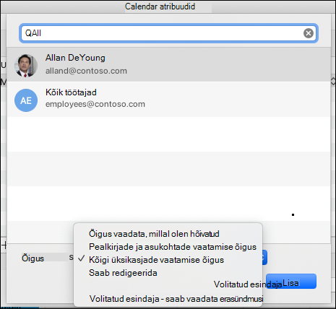Screen dimensions: 336x309
Task: Choose 'Kõigi üksikasjade vaatamise õigus' option
Action: coord(156,260)
